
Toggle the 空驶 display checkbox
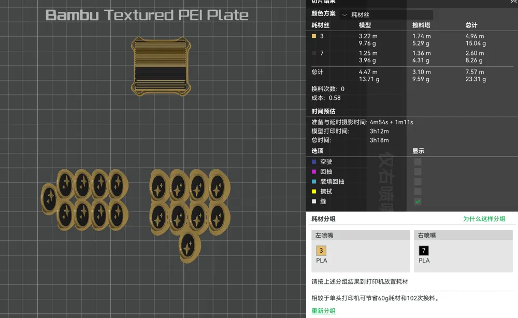(418, 162)
